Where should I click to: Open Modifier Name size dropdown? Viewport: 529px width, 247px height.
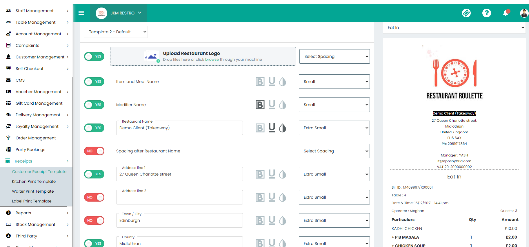(x=334, y=105)
